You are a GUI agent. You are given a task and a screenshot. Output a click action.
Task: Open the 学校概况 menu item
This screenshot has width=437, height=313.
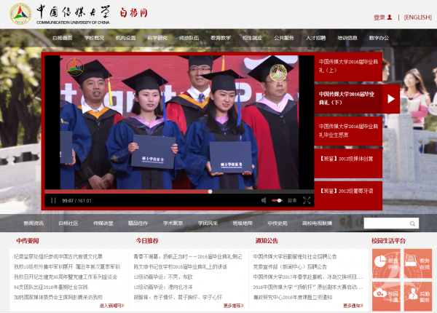(x=94, y=37)
